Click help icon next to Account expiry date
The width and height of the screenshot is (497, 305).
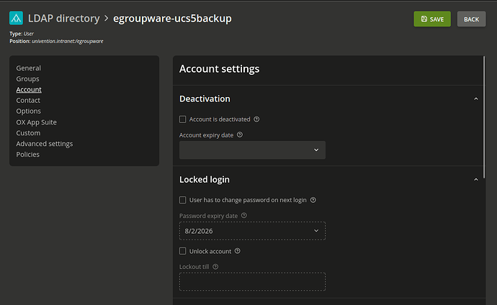pos(240,135)
